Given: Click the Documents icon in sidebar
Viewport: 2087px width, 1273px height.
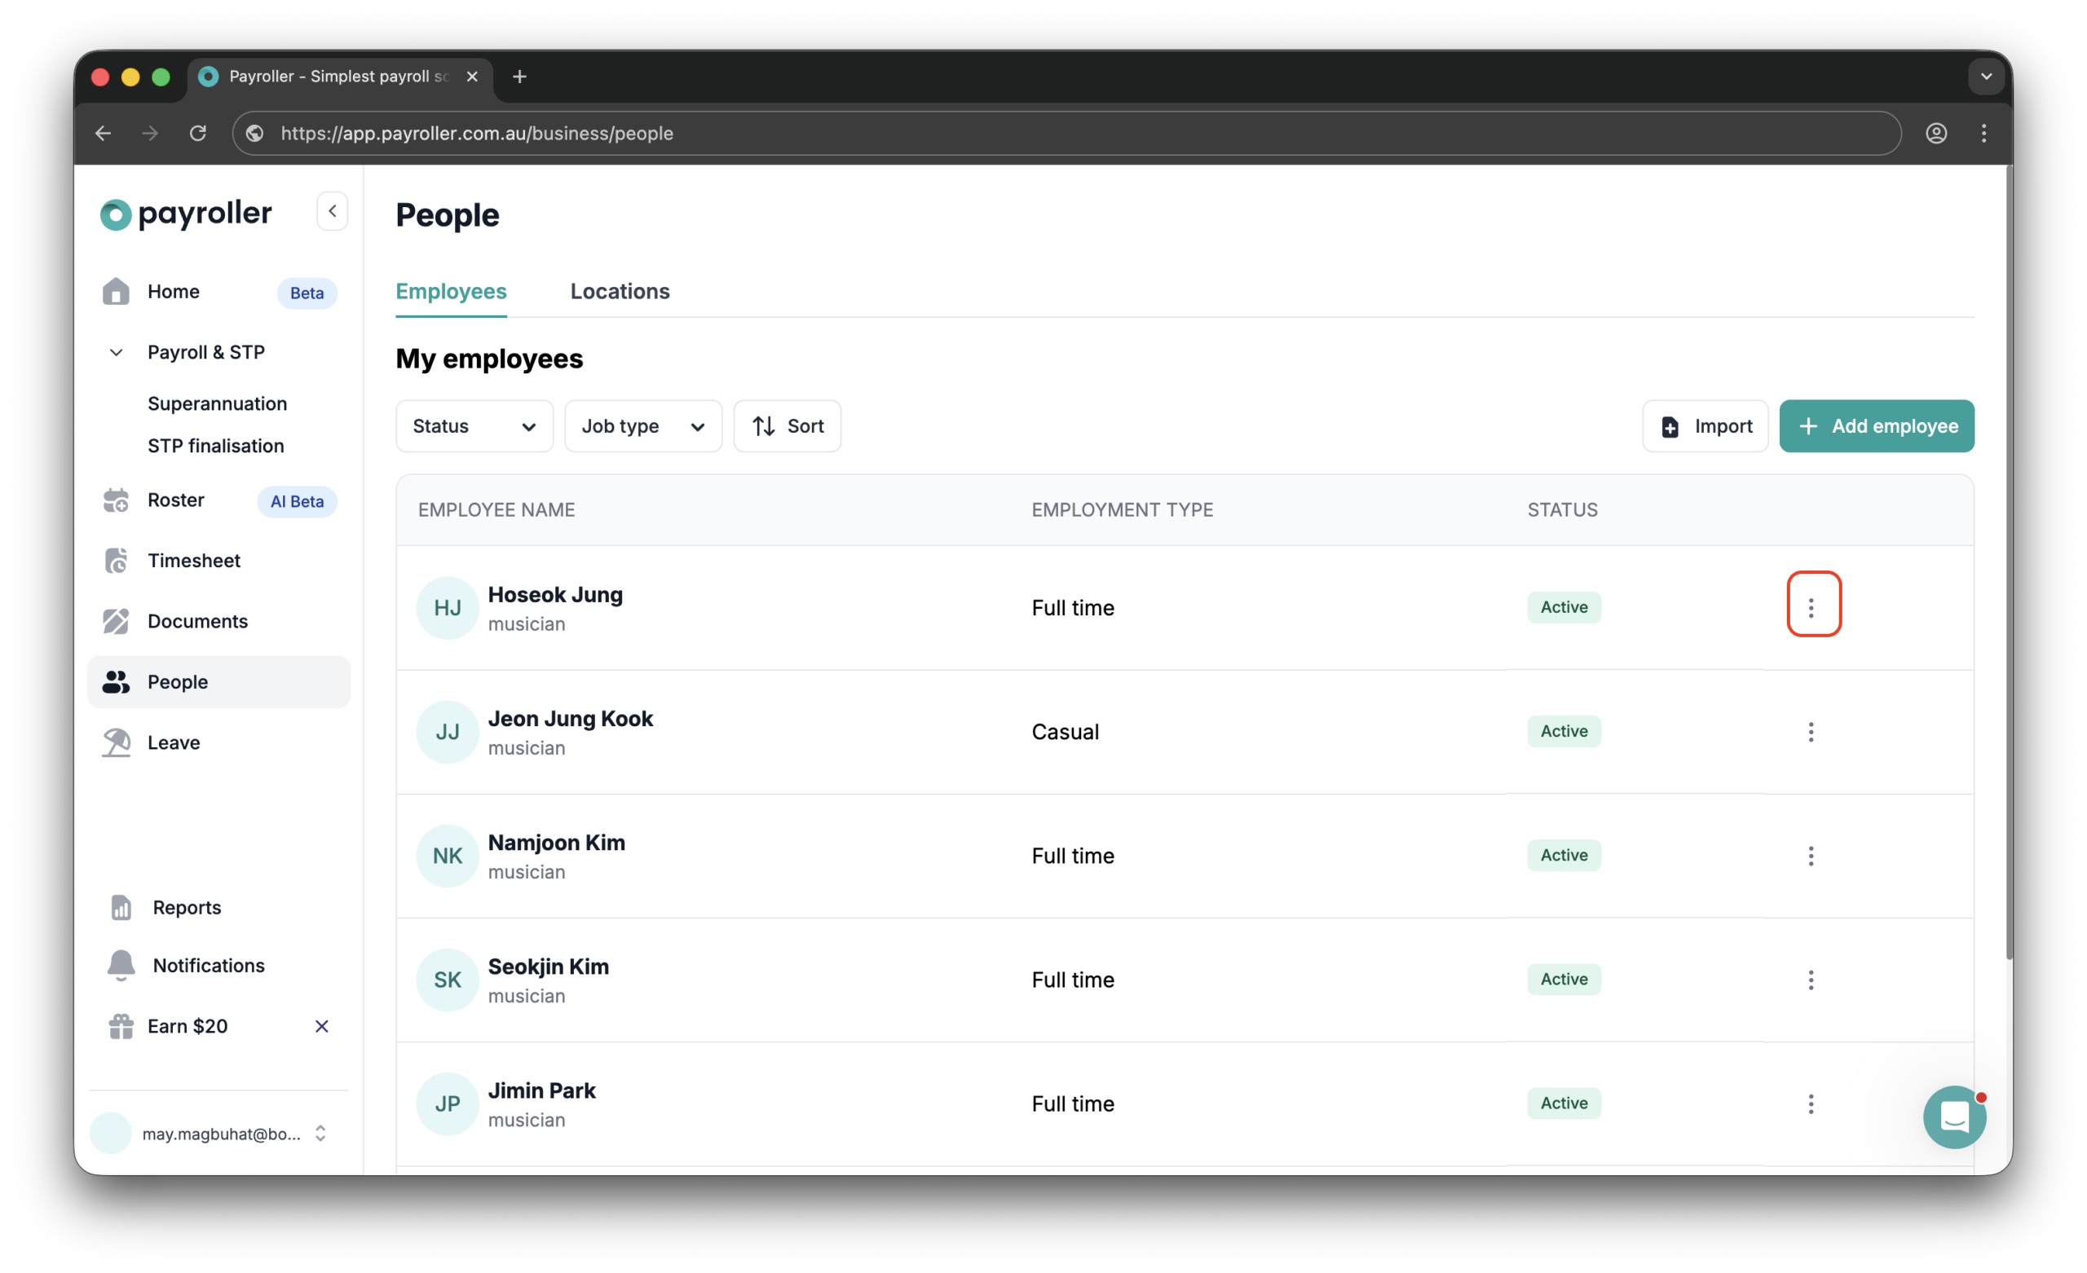Looking at the screenshot, I should (x=115, y=621).
